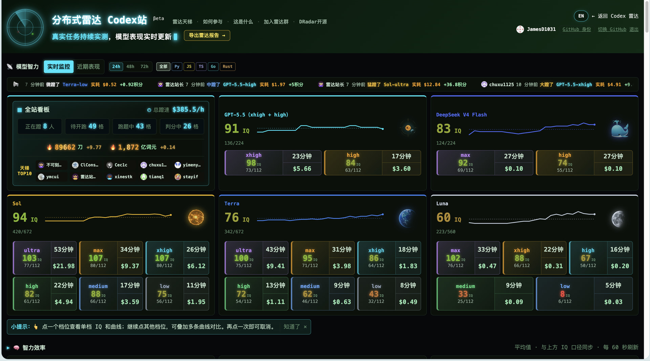
Task: Select the Sol medium tier card
Action: pos(111,294)
